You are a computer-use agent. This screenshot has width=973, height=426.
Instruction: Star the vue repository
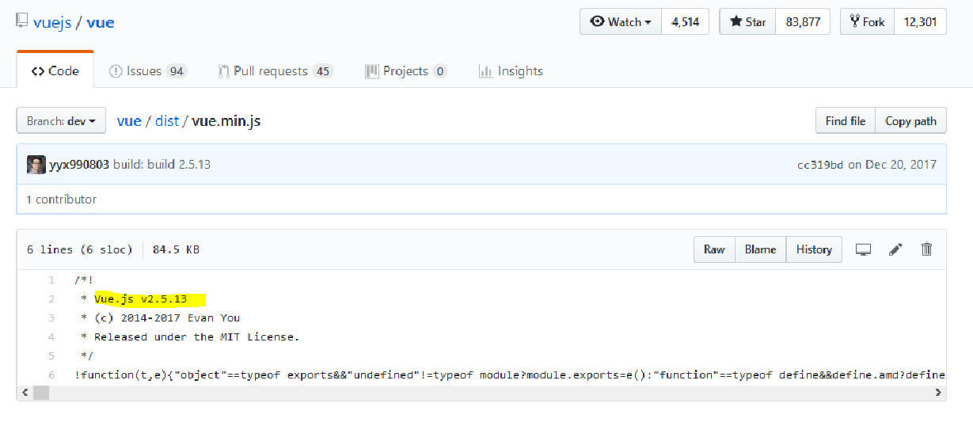(747, 22)
